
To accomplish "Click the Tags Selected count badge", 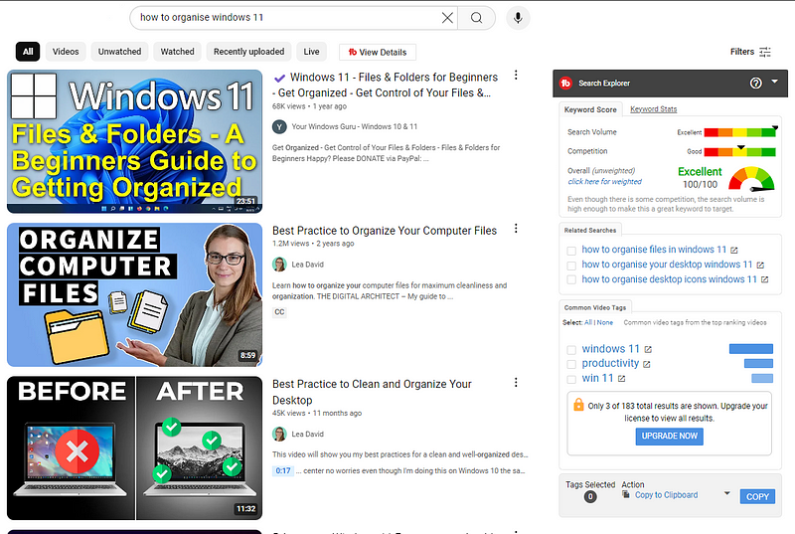I will (x=590, y=496).
